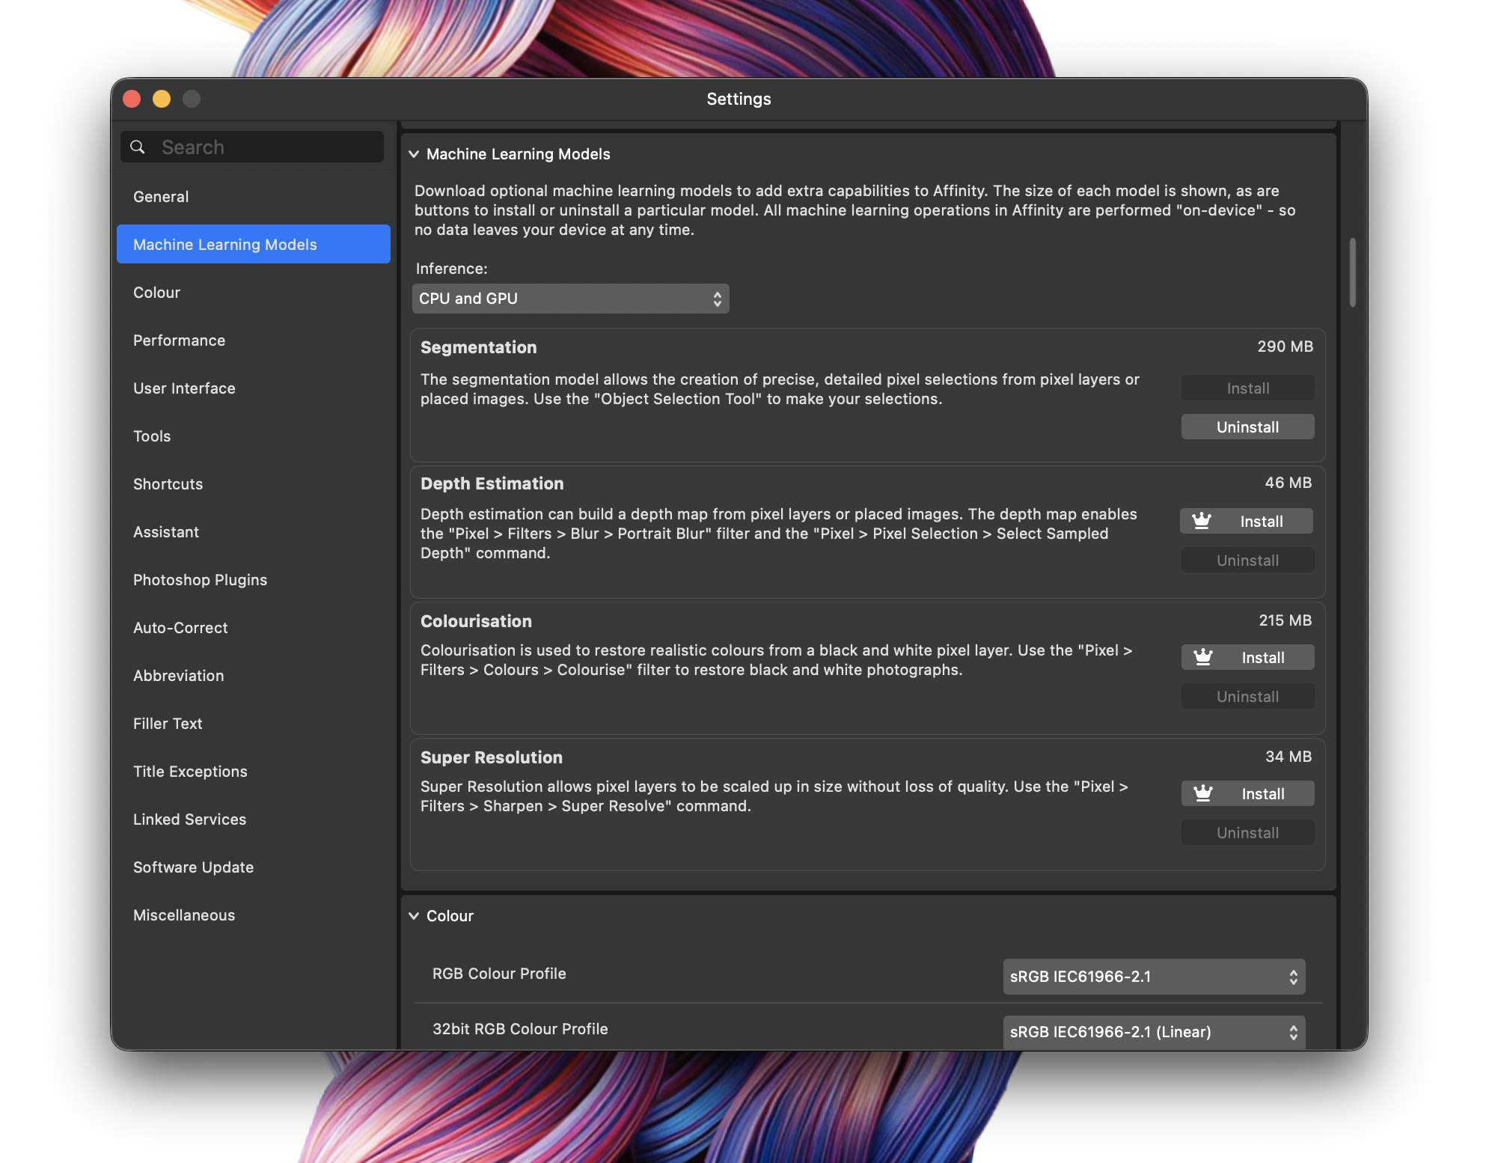Screen dimensions: 1498x1163
Task: Open Photoshop Plugins settings
Action: tap(200, 580)
